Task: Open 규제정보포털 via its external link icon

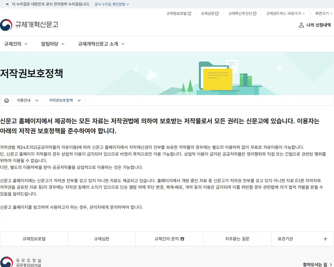Action: [x=190, y=13]
